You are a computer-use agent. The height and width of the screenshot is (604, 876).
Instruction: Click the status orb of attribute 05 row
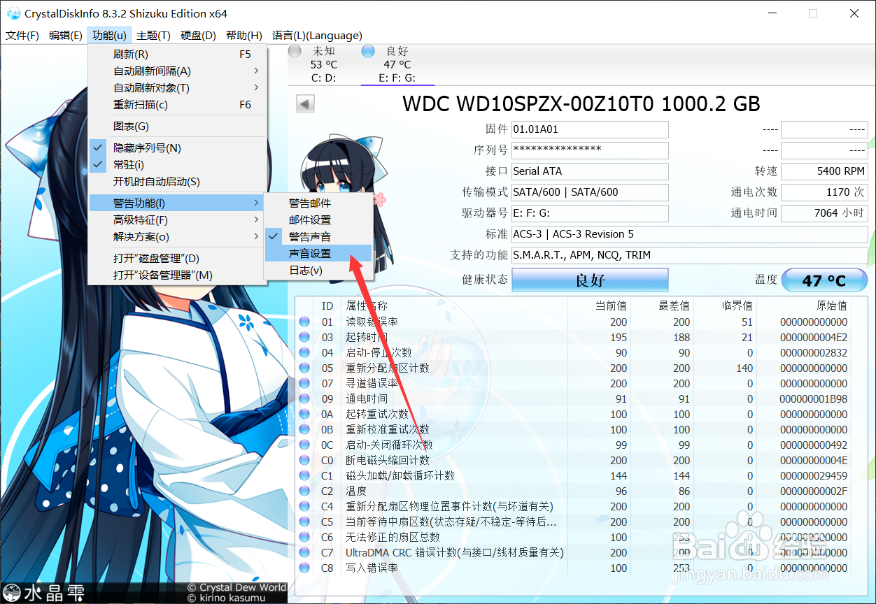pyautogui.click(x=304, y=368)
